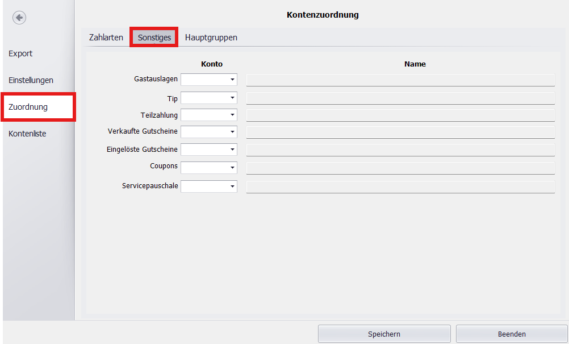
Task: Click the Name field beside Gastauslagen
Action: pyautogui.click(x=401, y=80)
